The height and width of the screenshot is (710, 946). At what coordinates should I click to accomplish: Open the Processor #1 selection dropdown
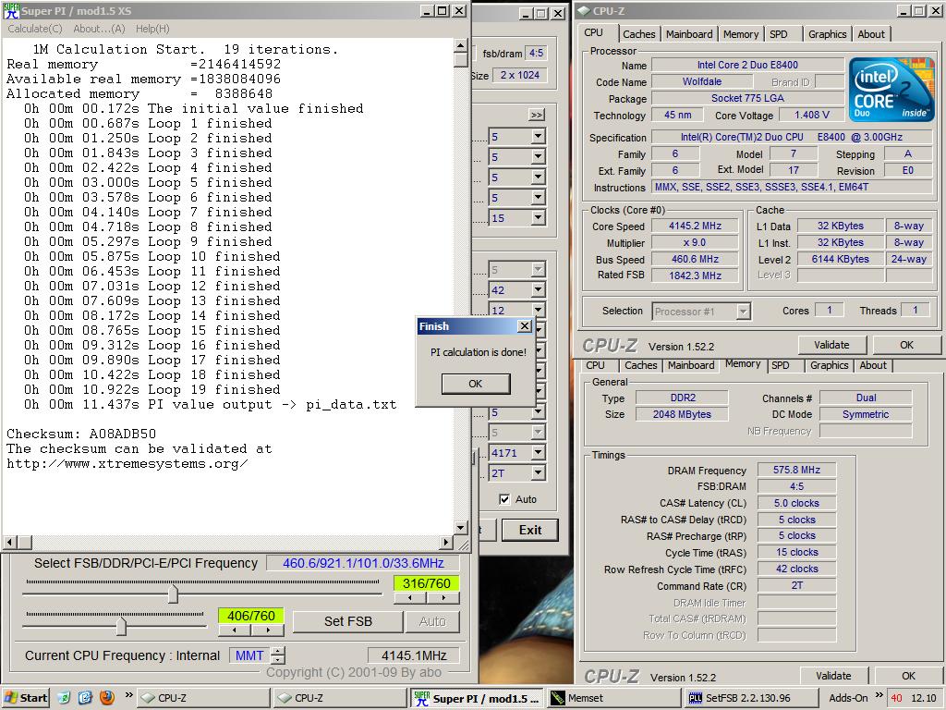[x=744, y=312]
